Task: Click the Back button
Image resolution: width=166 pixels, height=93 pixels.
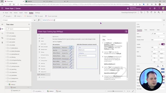Action: click(x=5, y=13)
